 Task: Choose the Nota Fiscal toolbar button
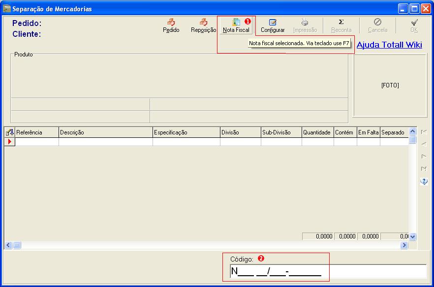tap(236, 26)
